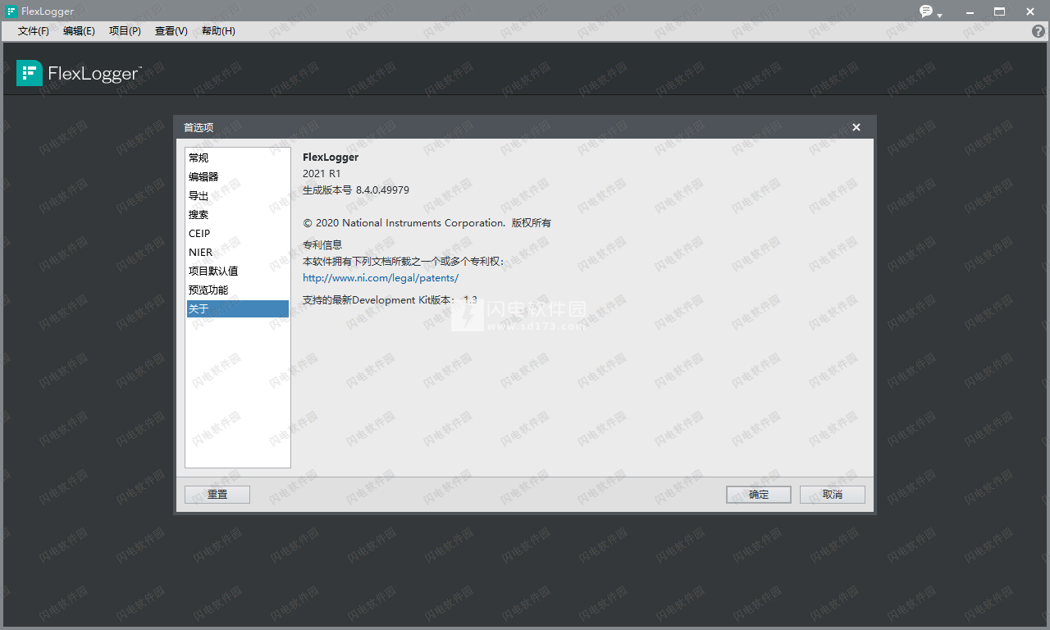
Task: Expand the feedback dropdown arrow
Action: pyautogui.click(x=940, y=15)
